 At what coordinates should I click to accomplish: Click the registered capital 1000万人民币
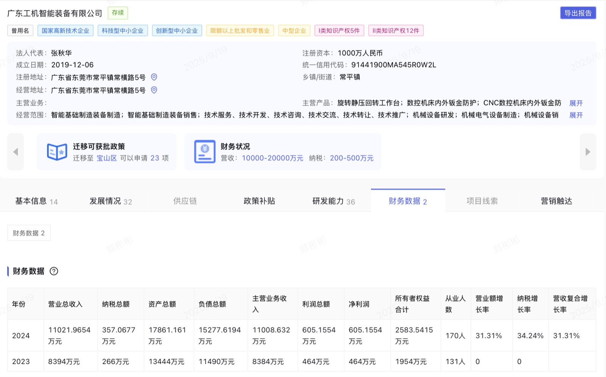tap(360, 53)
